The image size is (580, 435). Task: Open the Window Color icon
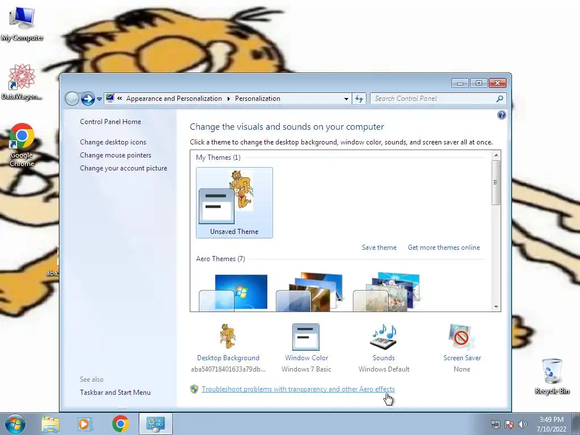click(x=306, y=336)
